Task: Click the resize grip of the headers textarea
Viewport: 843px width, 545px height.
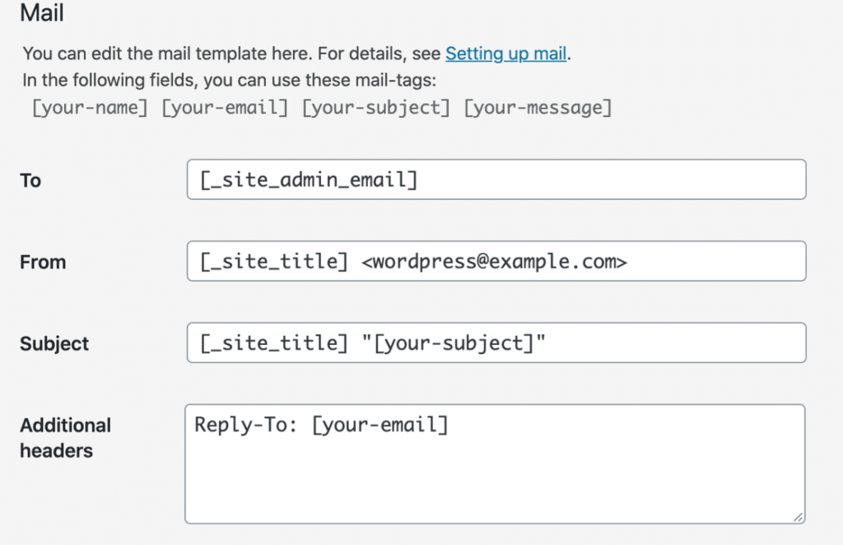Action: [799, 515]
